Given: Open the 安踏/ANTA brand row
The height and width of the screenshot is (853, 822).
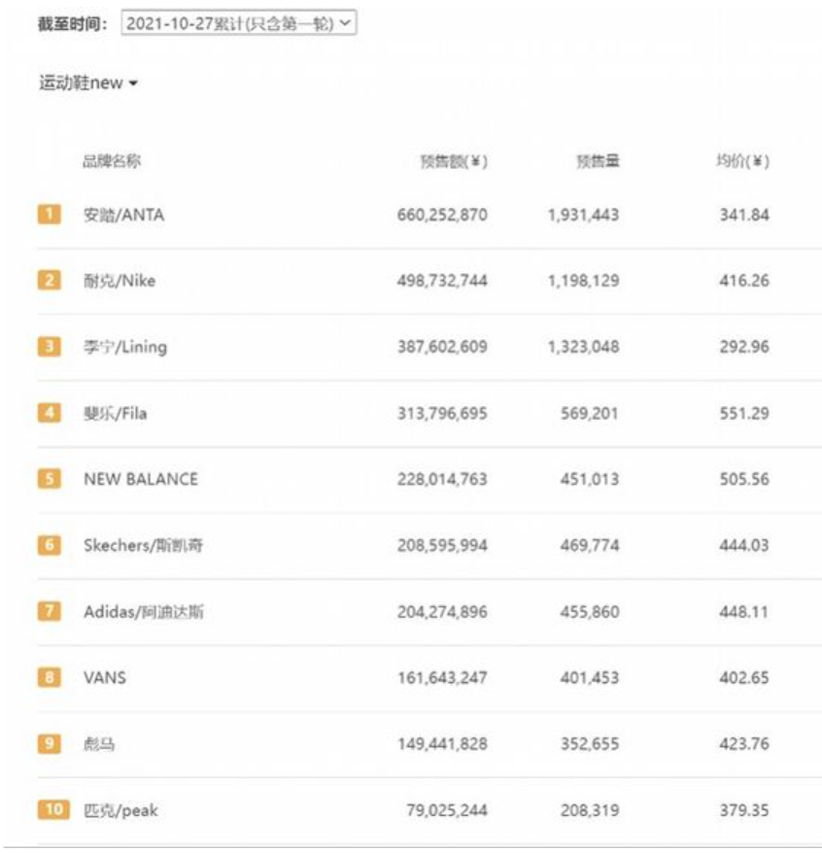Looking at the screenshot, I should click(123, 215).
